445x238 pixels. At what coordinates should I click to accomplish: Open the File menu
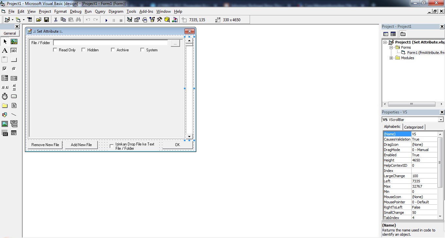click(11, 11)
